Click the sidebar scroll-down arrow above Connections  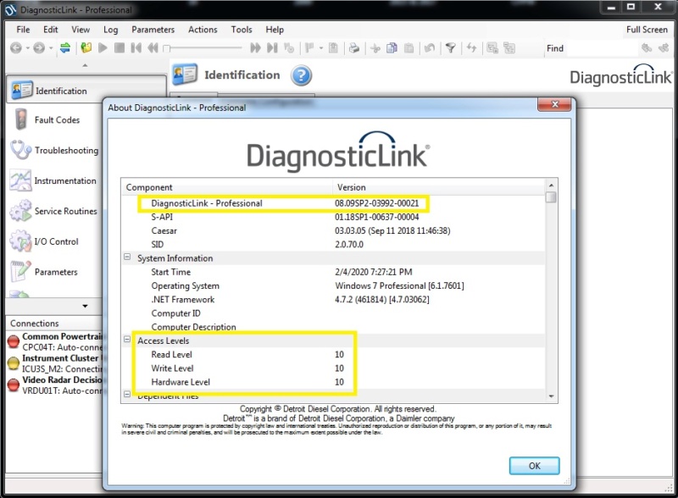click(x=86, y=306)
